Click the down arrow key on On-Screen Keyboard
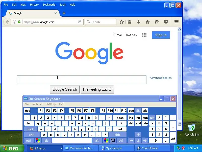Image resolution: width=202 pixels, height=152 pixels. click(x=138, y=140)
